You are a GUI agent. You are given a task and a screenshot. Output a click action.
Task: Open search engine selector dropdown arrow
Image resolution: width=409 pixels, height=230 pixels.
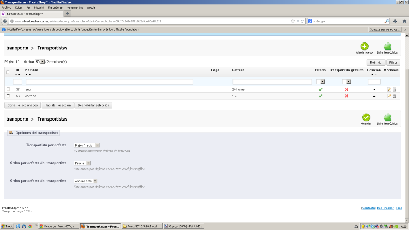coord(314,21)
